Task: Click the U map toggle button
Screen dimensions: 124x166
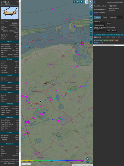Action: 74,2
